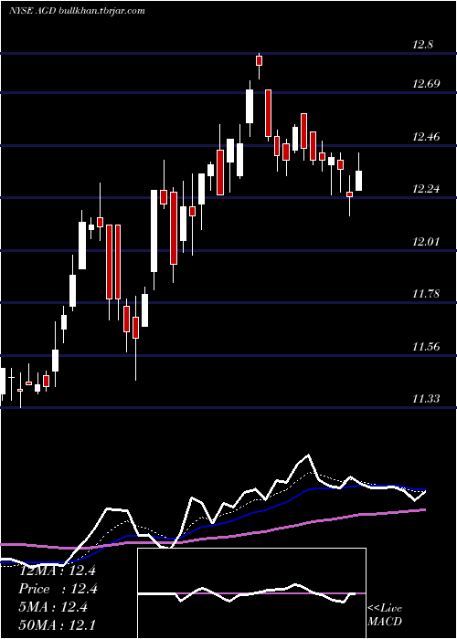This screenshot has width=457, height=639.
Task: Click the 12.69 price axis label
Action: (426, 84)
